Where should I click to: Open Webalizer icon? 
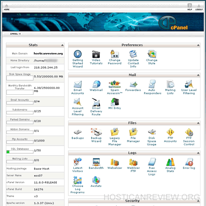click(114, 162)
